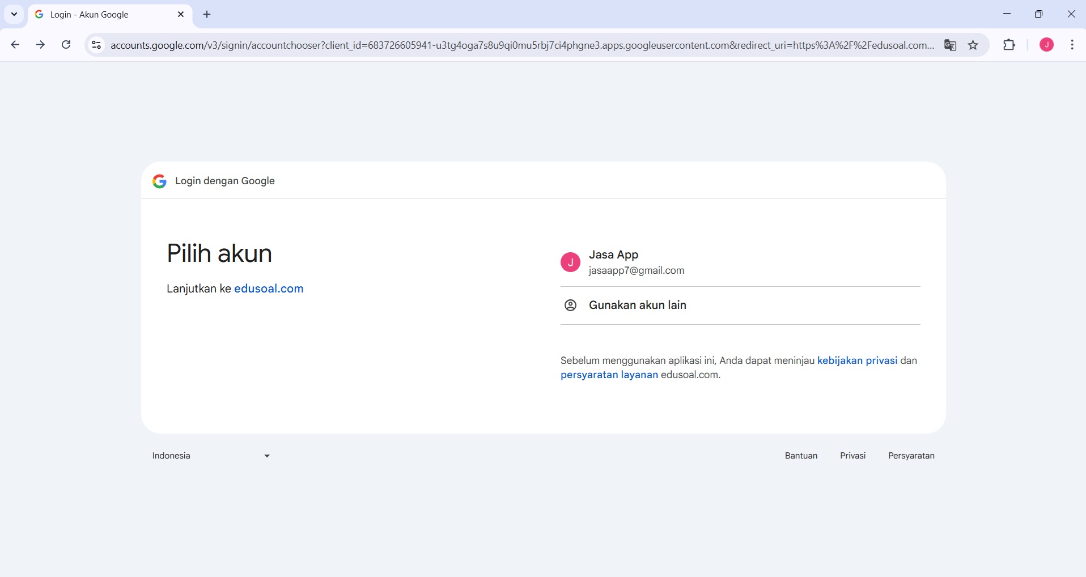This screenshot has width=1086, height=577.
Task: Open the Chrome three-dot menu
Action: click(1072, 45)
